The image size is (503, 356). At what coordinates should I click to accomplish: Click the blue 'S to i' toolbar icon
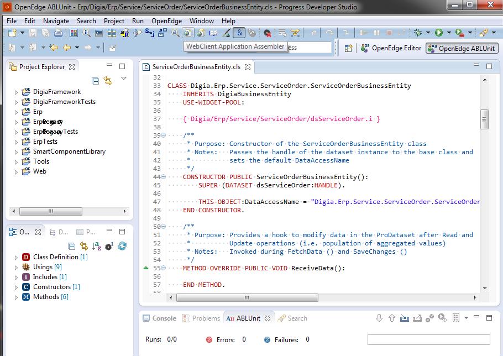pos(150,33)
